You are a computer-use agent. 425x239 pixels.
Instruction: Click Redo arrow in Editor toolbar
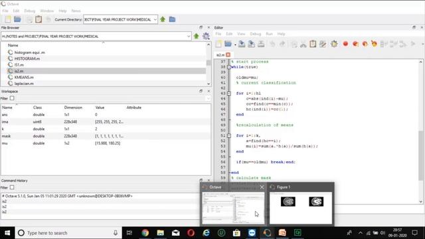282,44
